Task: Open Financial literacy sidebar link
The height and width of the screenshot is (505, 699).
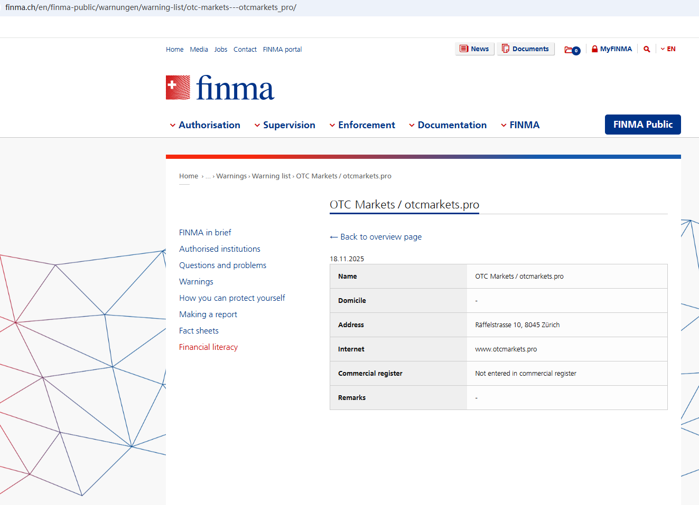Action: 208,347
